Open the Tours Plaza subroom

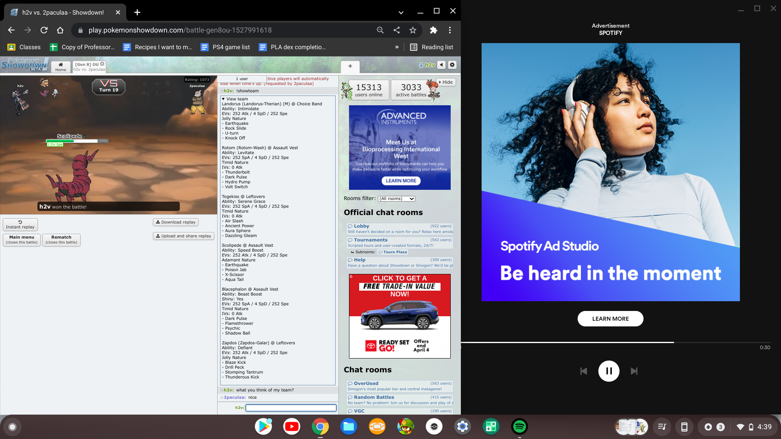coord(393,252)
